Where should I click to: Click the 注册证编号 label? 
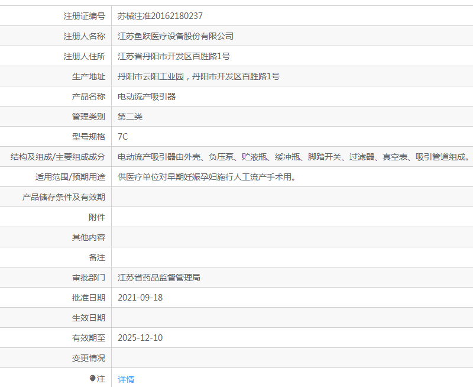point(85,16)
